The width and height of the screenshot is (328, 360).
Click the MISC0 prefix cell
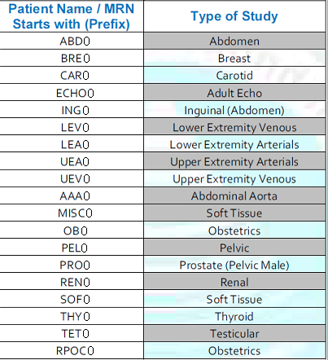[x=72, y=213]
